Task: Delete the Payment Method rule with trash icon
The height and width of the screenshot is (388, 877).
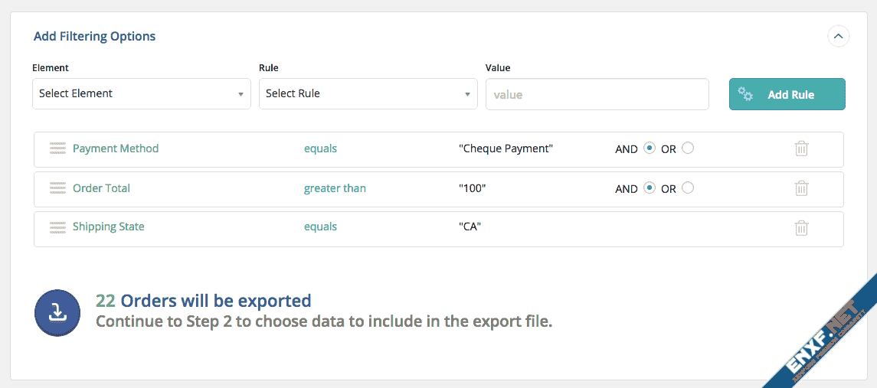Action: pyautogui.click(x=801, y=148)
